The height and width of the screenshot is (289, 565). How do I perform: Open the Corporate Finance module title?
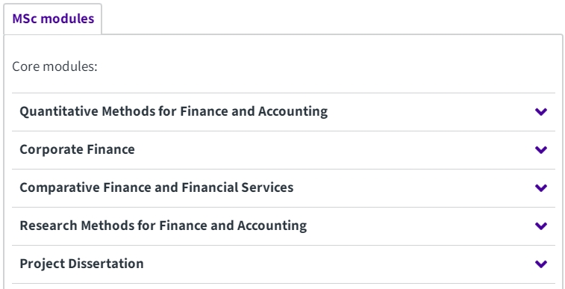pyautogui.click(x=77, y=149)
